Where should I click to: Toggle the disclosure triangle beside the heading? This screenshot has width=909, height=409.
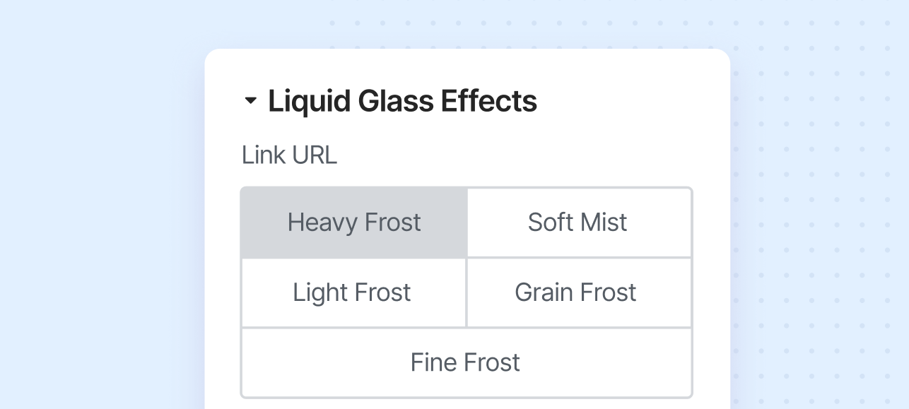point(250,101)
